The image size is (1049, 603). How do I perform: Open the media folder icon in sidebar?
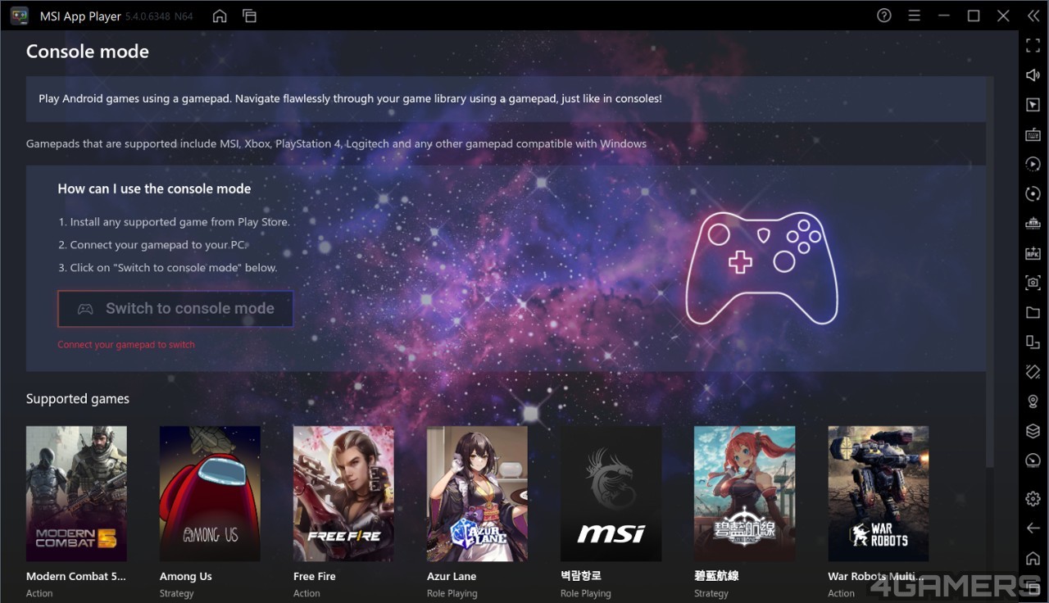[1033, 312]
